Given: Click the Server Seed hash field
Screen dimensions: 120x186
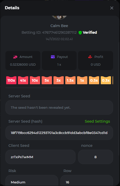Looking at the screenshot, I should pyautogui.click(x=59, y=133).
